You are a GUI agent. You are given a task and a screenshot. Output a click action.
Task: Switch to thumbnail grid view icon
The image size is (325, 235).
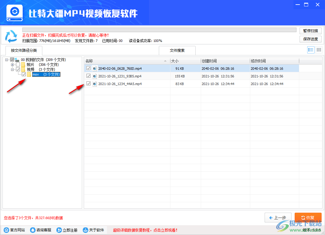click(x=319, y=50)
